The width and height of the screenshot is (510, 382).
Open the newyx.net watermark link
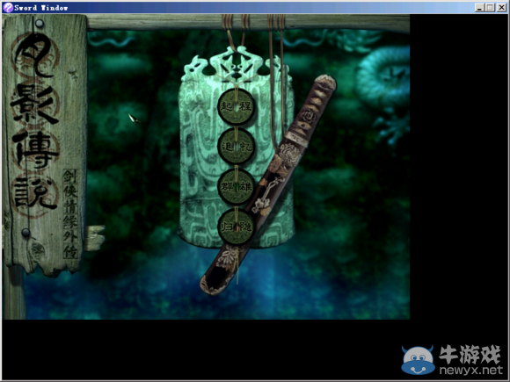[x=471, y=370]
